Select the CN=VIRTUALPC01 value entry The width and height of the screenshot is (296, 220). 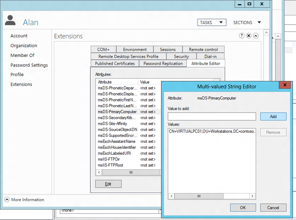(x=211, y=132)
